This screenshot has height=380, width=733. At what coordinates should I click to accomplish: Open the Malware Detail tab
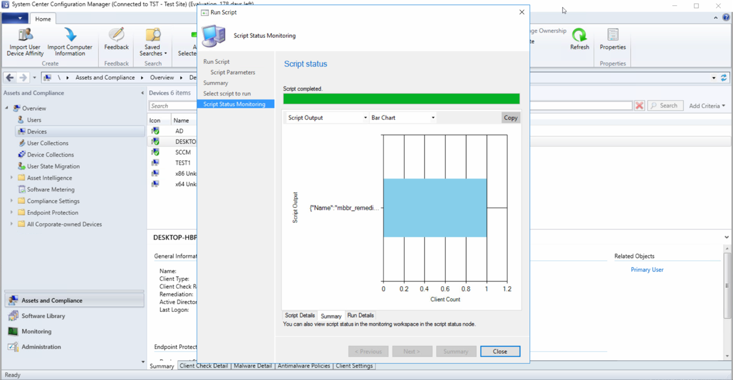coord(253,366)
